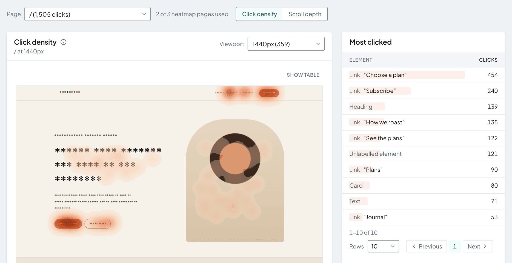
Task: Click the "Subscribe" link row
Action: [423, 91]
